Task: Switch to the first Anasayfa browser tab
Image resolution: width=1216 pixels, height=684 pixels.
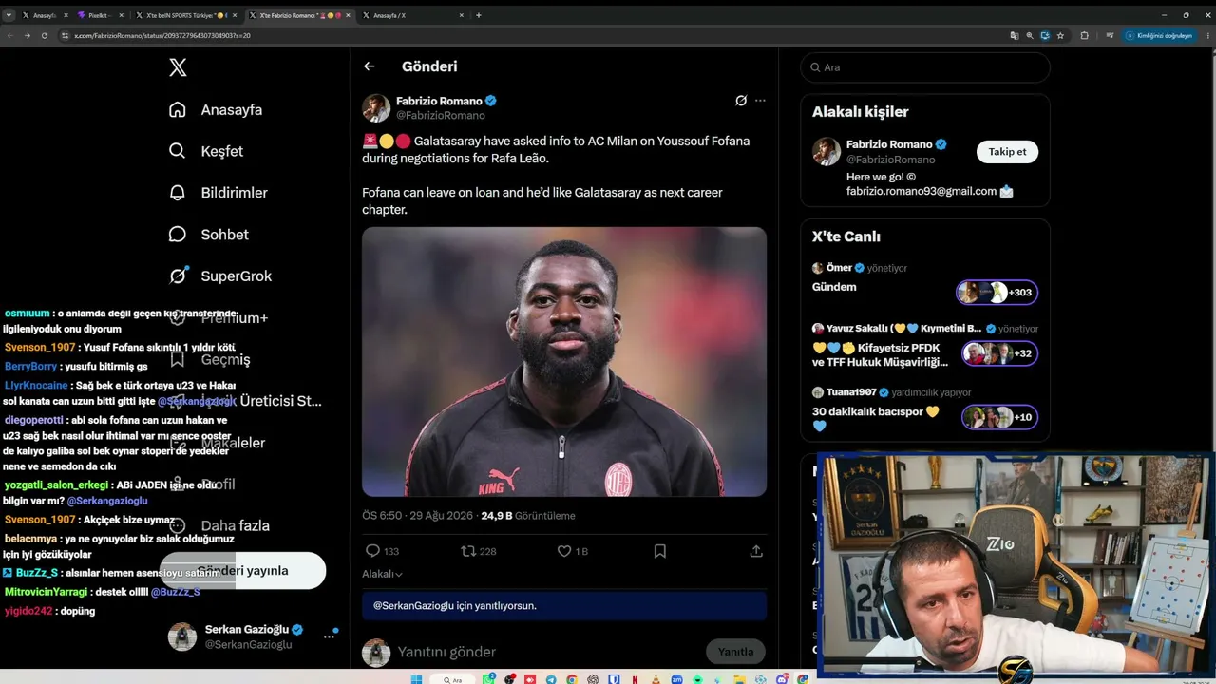Action: [x=45, y=15]
